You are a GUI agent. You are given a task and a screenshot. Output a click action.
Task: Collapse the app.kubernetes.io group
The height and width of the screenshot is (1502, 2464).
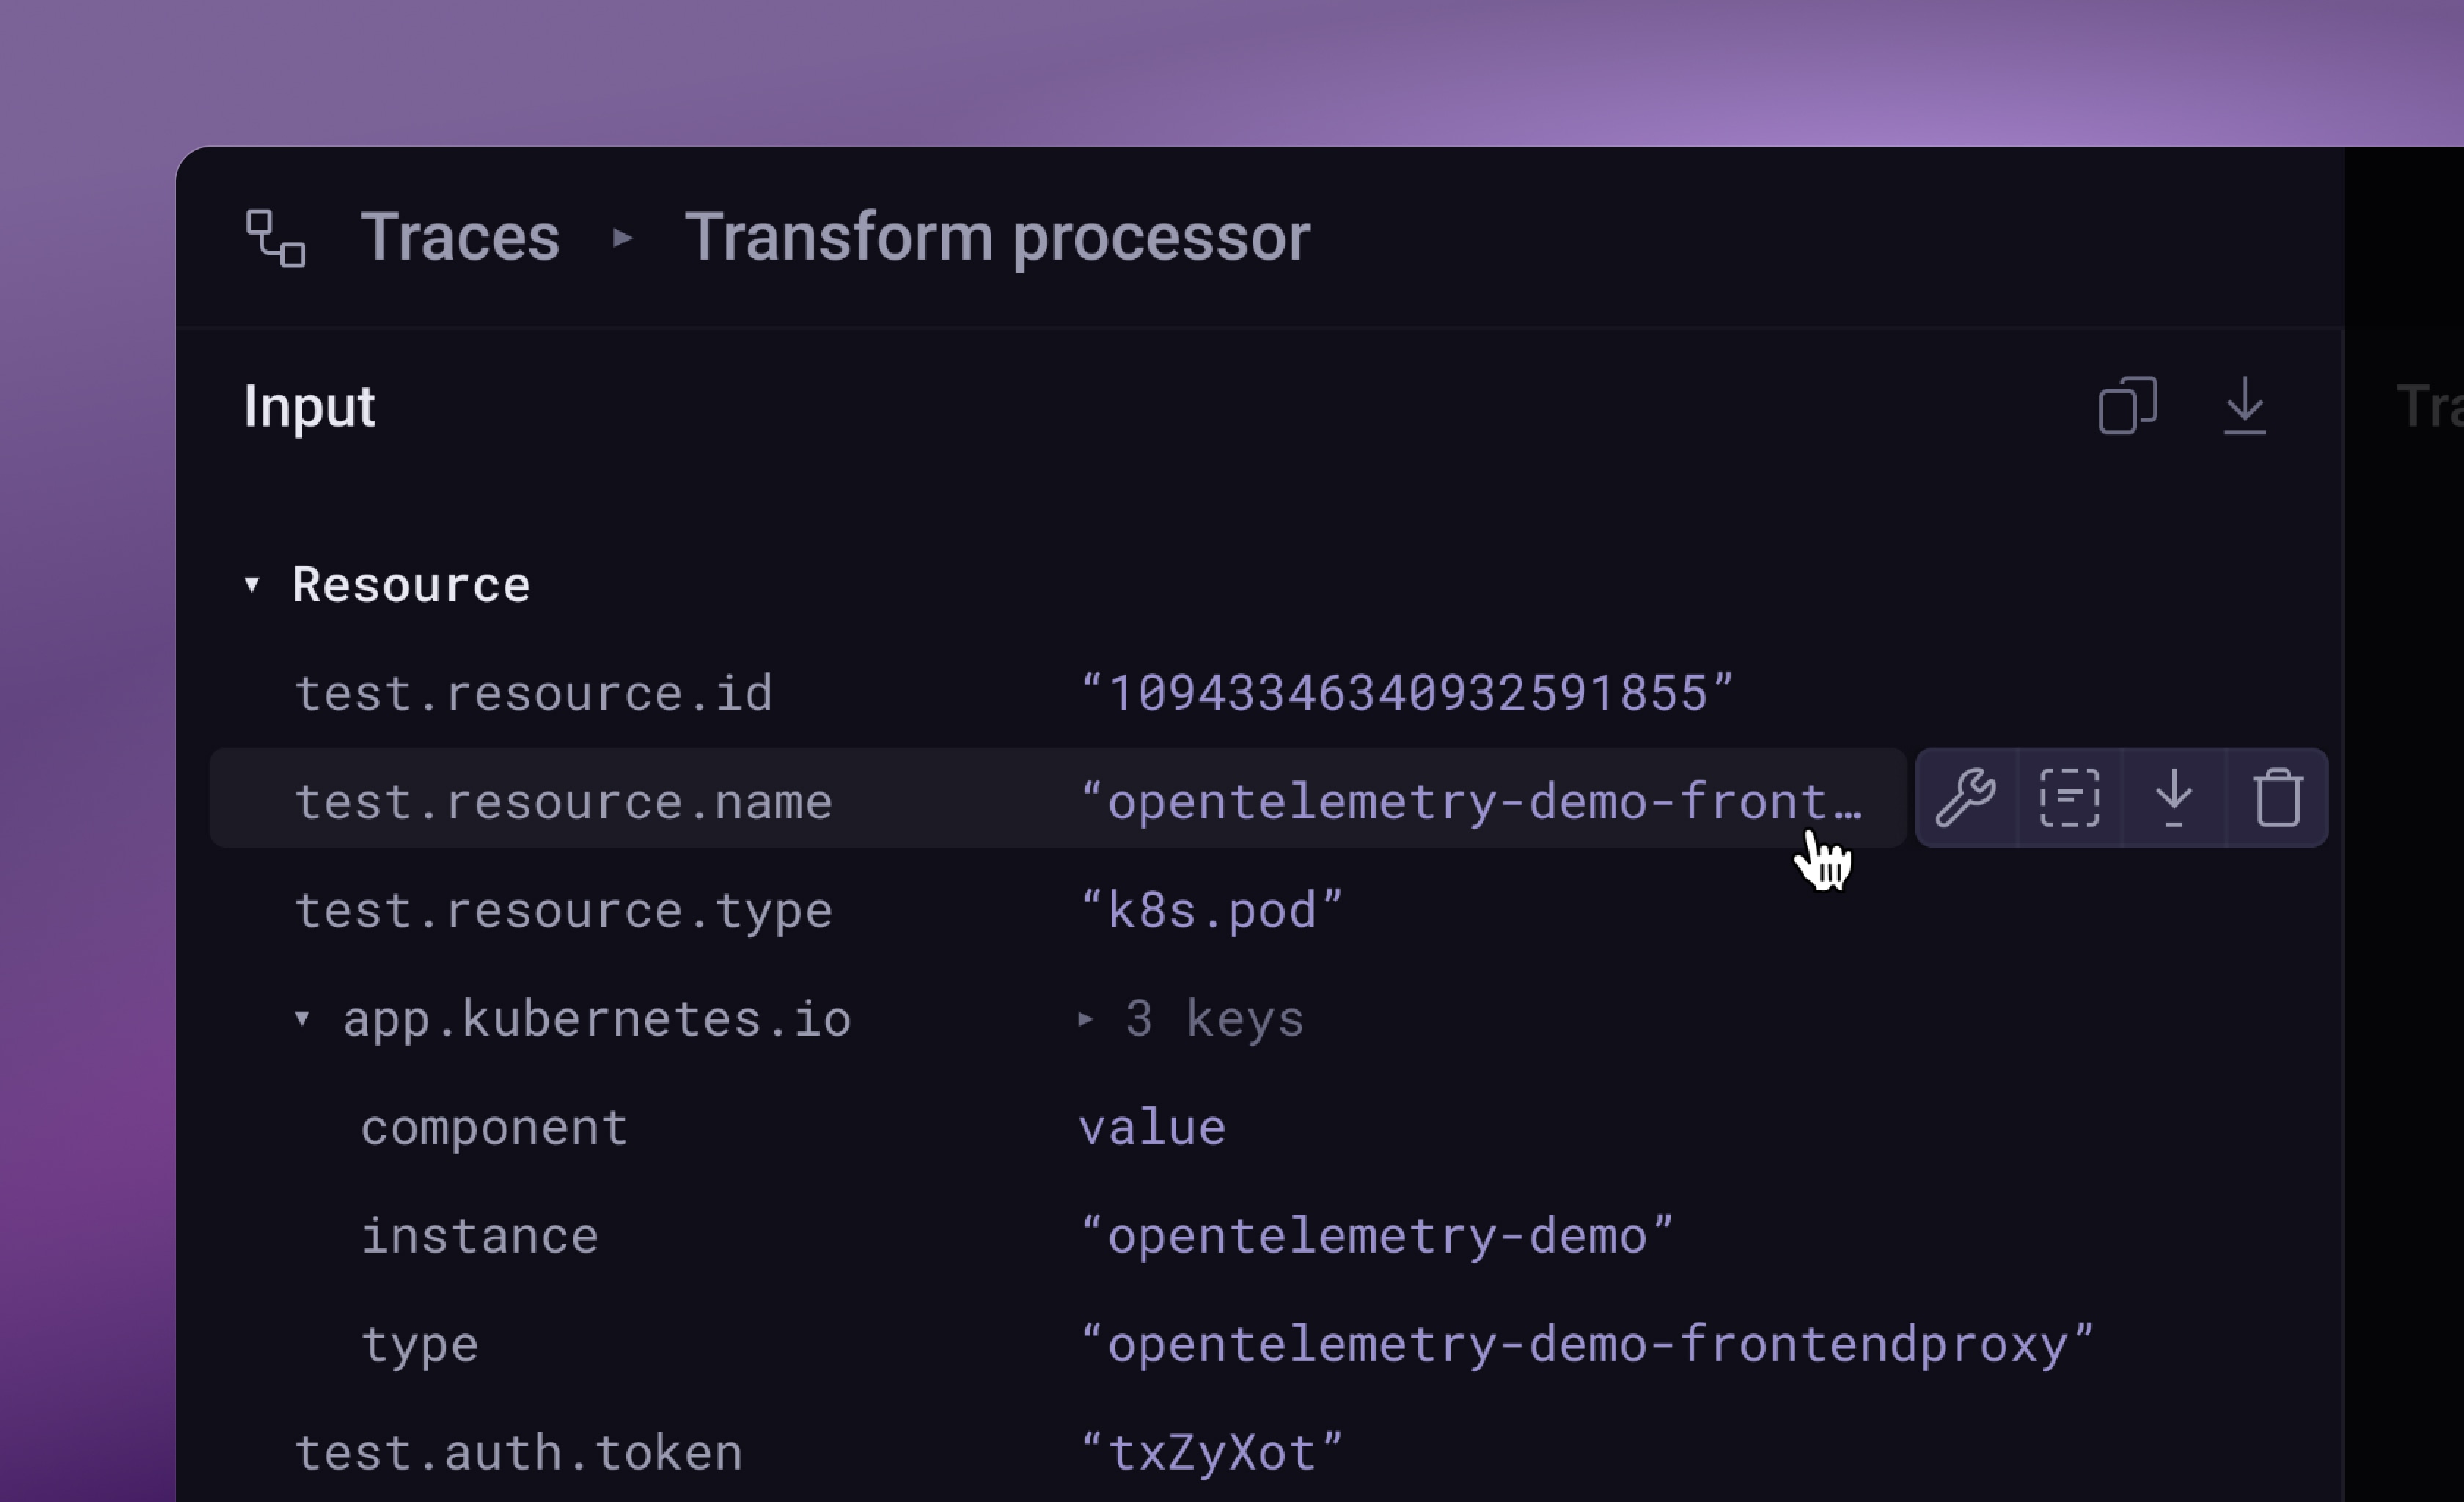(302, 1019)
